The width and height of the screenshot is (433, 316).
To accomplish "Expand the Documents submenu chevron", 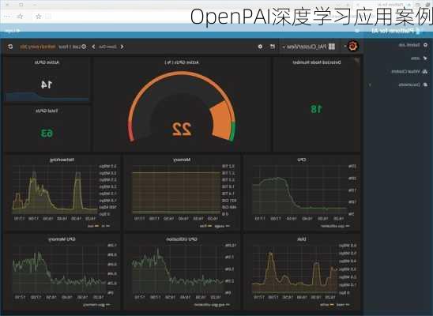I will tap(370, 85).
